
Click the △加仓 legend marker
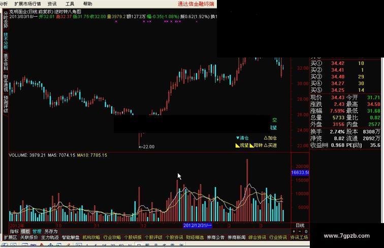[x=270, y=138]
